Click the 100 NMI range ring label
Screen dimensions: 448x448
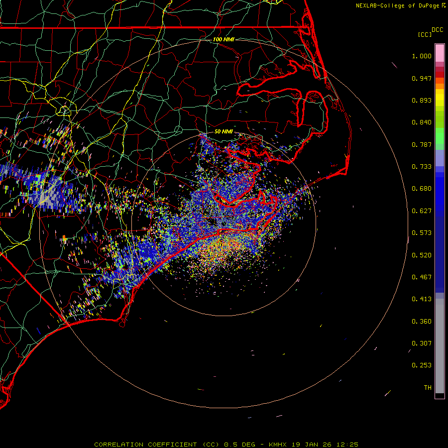point(224,39)
